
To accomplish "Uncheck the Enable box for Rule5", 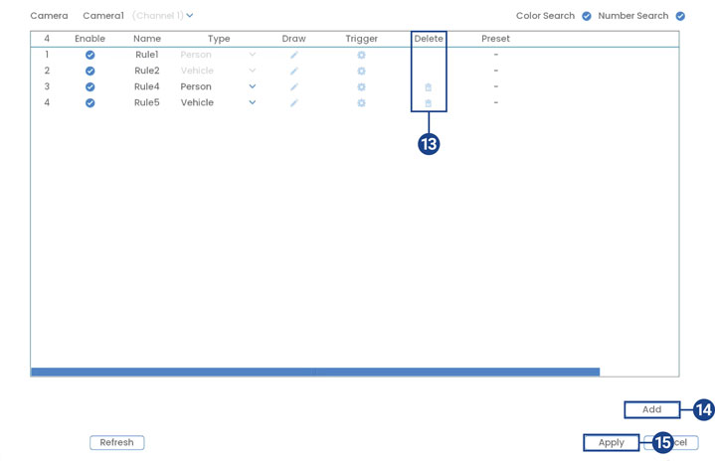I will point(90,103).
